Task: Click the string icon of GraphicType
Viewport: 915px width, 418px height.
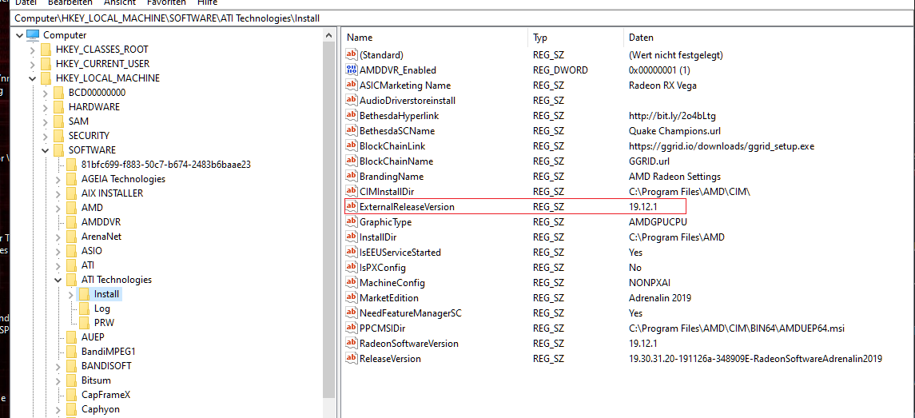Action: 352,222
